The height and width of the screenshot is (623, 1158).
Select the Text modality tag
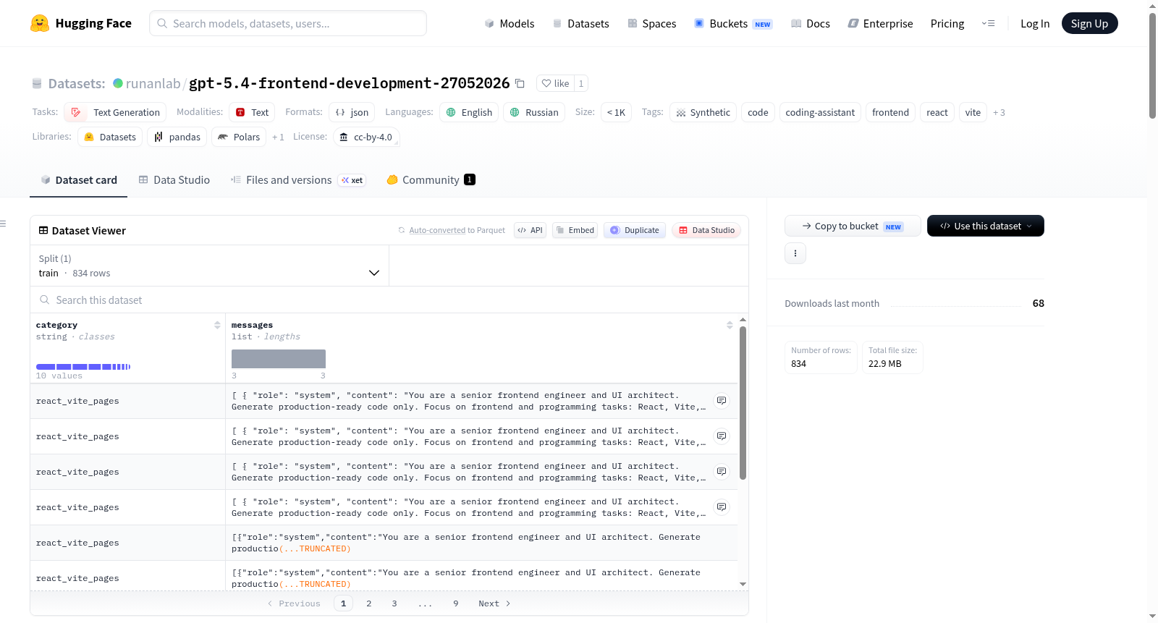coord(252,112)
